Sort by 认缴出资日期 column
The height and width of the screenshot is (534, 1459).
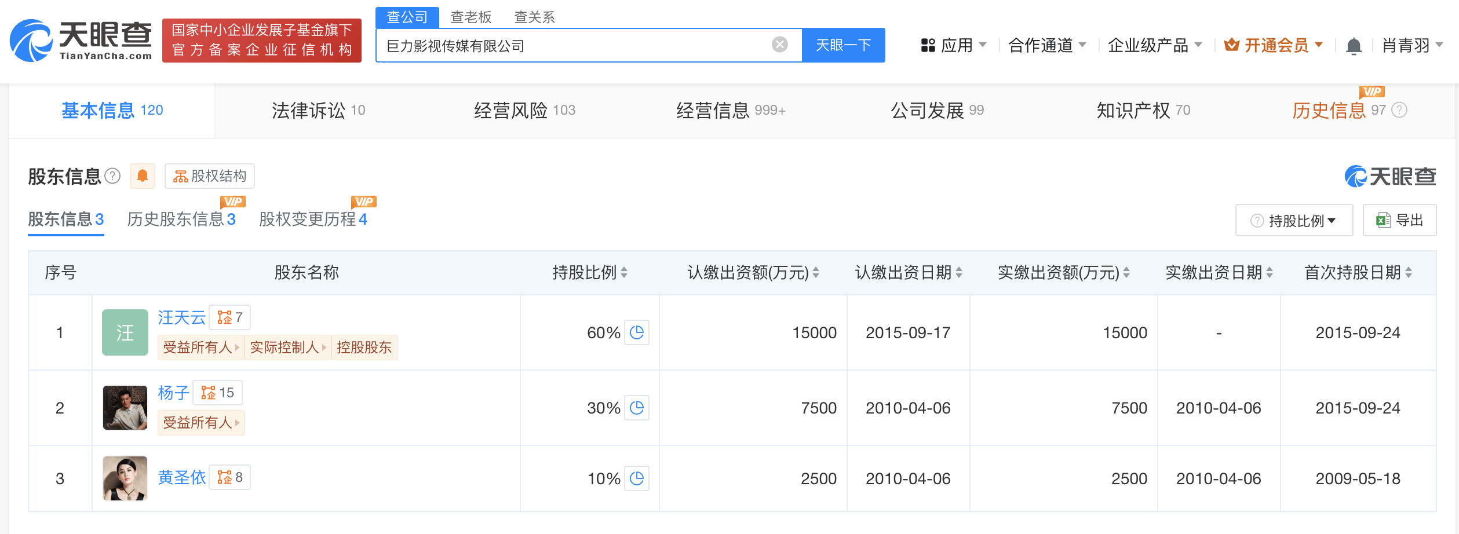point(959,272)
